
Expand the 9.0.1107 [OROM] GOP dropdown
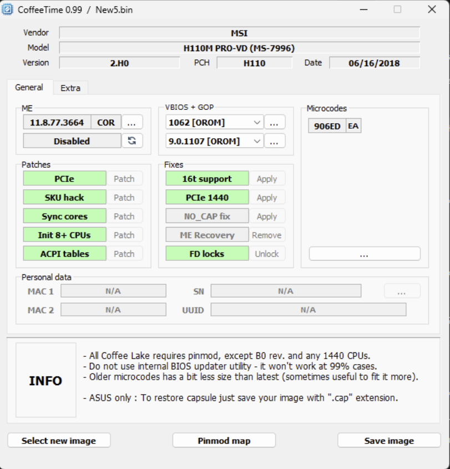[x=214, y=142]
